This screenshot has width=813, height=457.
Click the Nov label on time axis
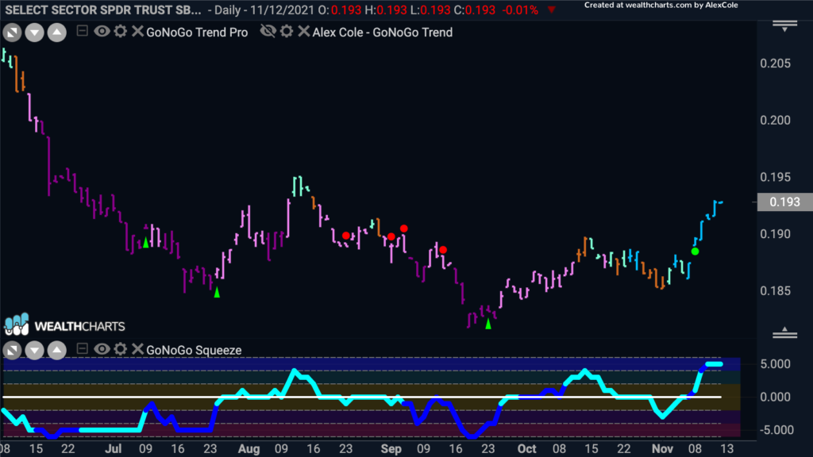tap(662, 449)
